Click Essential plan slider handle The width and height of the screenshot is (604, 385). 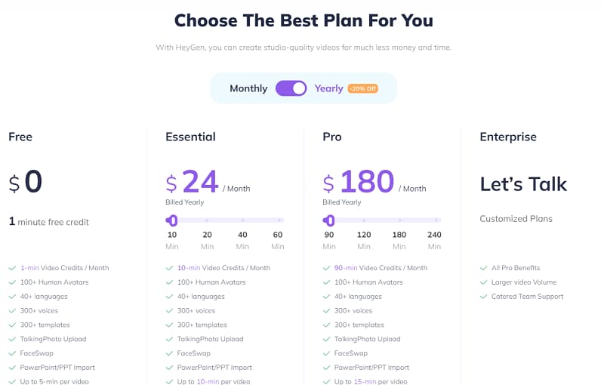coord(172,220)
